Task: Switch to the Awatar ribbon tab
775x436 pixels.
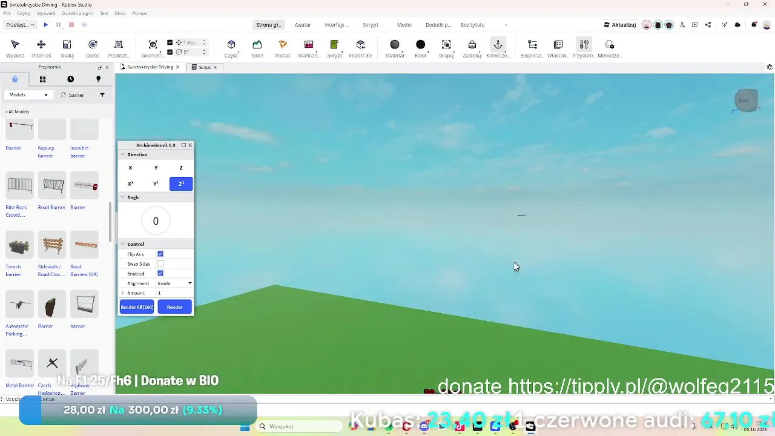Action: click(x=303, y=25)
